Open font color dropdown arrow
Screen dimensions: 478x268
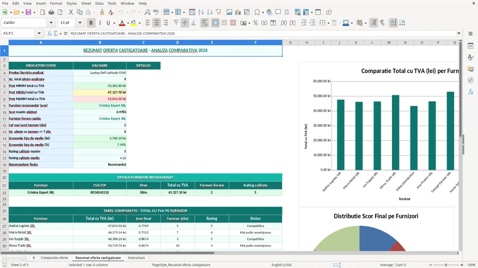pyautogui.click(x=128, y=23)
